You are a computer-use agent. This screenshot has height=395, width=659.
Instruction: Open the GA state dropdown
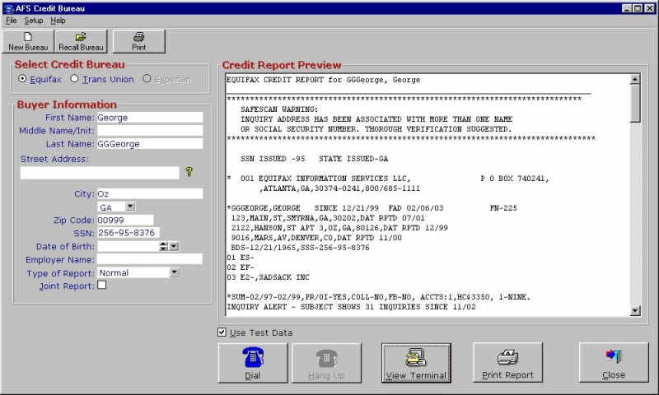[130, 207]
